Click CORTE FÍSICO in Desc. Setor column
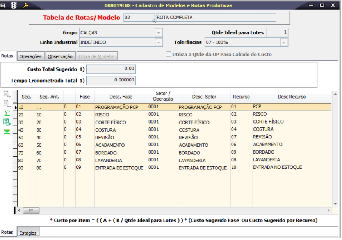342x240 pixels. point(194,122)
